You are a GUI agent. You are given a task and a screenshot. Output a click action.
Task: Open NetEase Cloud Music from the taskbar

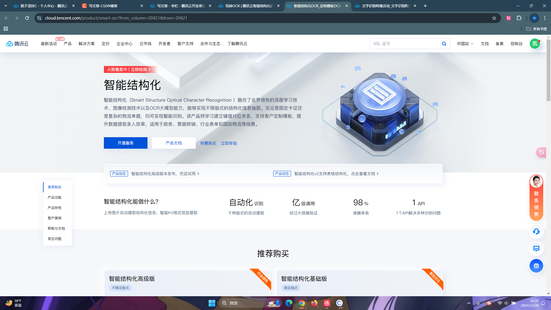(x=327, y=303)
